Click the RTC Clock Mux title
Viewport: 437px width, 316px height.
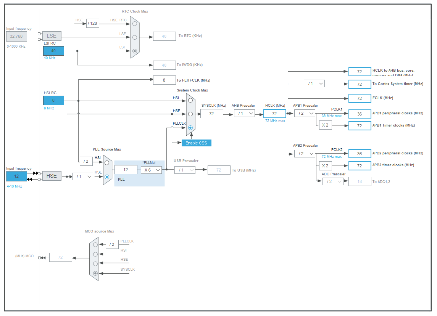135,11
